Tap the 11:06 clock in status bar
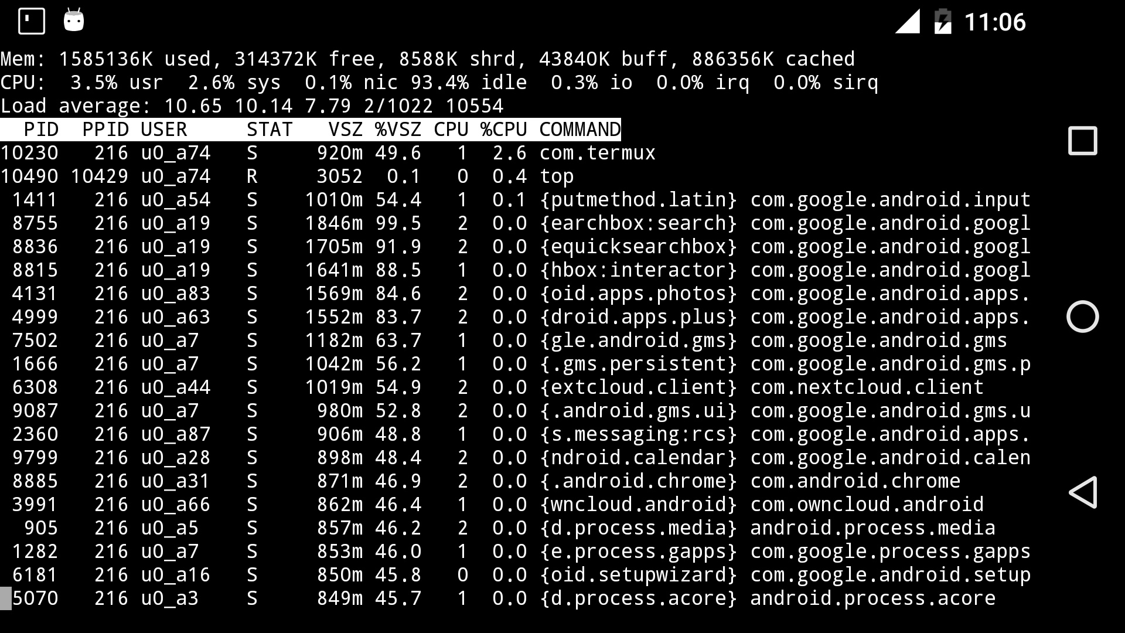1125x633 pixels. [x=995, y=22]
